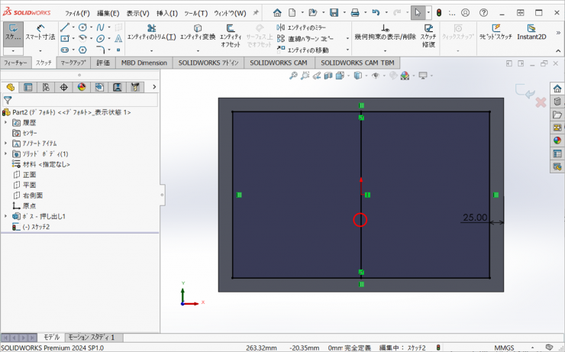Expand the ボス - 押し出し1 feature node
This screenshot has width=565, height=352.
pos(6,216)
